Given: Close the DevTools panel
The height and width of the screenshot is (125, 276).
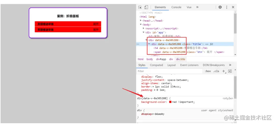Looking at the screenshot, I should tap(233, 7).
